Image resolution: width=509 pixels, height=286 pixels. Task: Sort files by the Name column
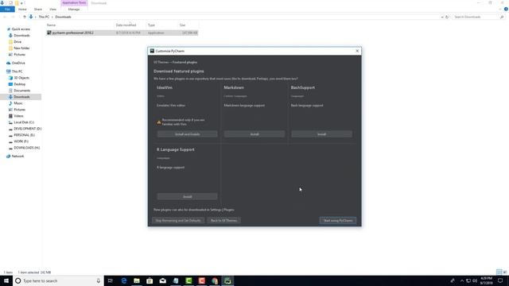point(51,25)
